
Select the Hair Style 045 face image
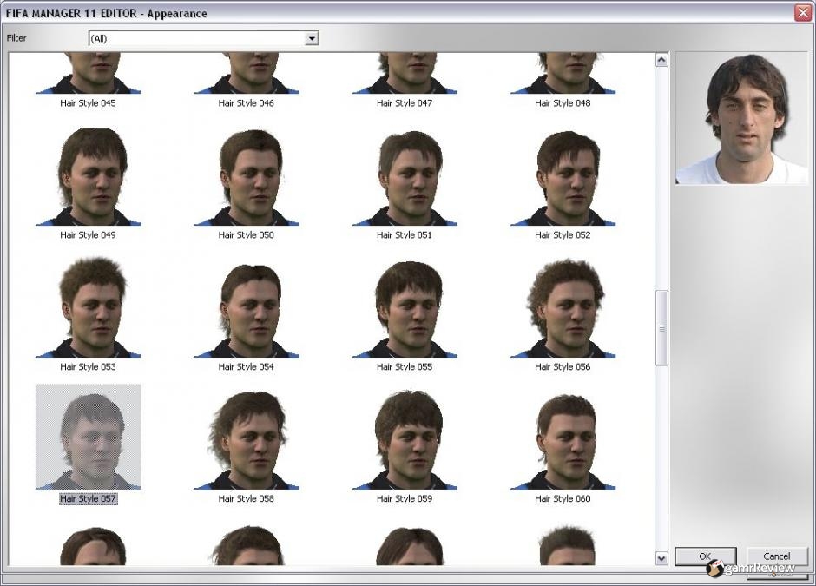coord(88,73)
